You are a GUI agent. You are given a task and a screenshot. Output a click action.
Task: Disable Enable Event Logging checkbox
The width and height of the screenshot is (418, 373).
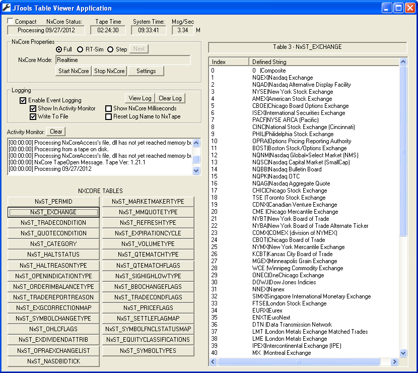23,100
